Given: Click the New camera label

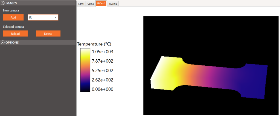Looking at the screenshot, I should tap(11, 11).
